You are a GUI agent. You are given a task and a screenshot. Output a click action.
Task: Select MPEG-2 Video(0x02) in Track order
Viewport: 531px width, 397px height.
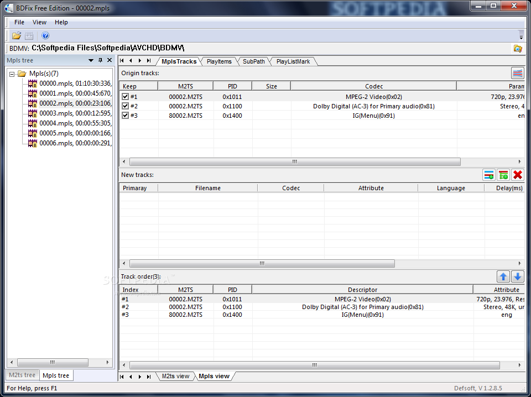click(362, 299)
